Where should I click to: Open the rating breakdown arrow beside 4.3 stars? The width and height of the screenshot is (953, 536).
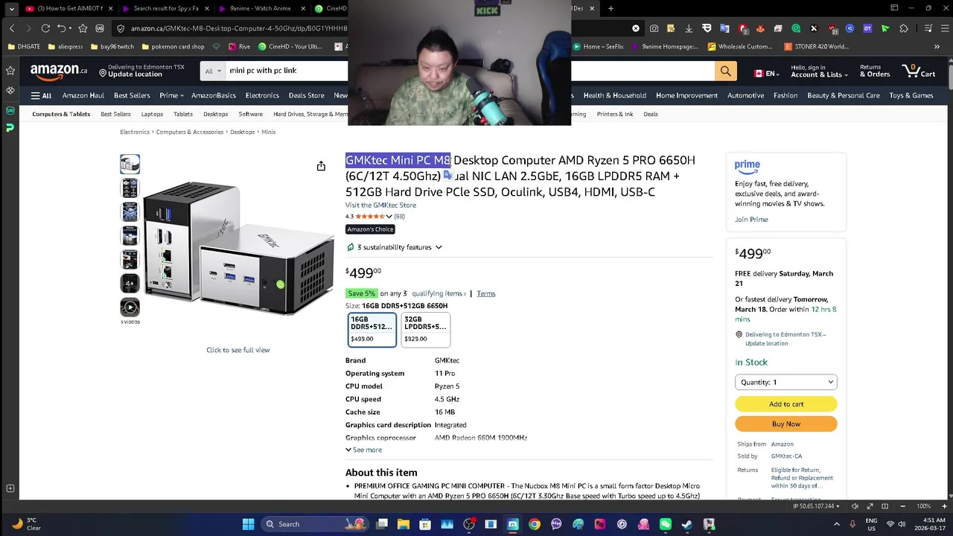coord(389,217)
